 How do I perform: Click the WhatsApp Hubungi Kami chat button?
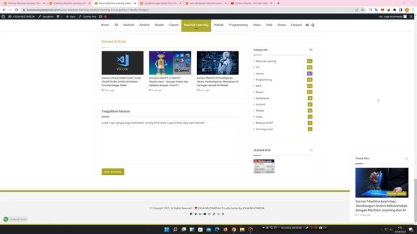coord(15,219)
